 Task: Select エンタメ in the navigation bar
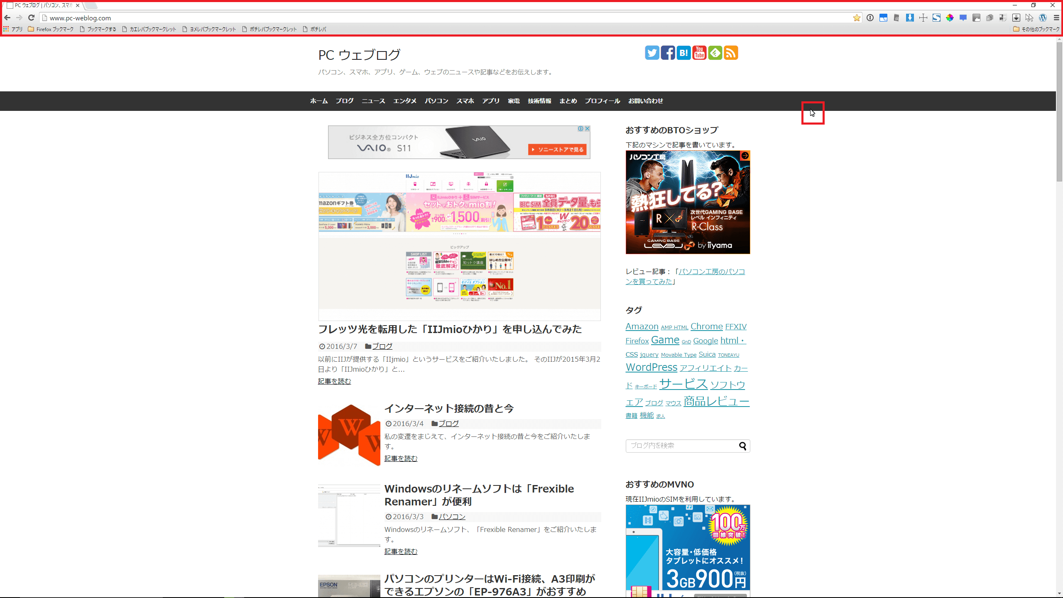405,101
